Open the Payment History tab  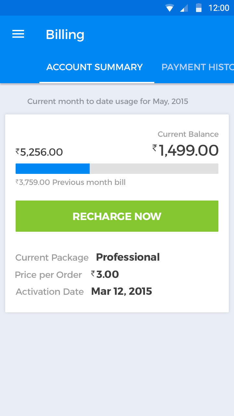[198, 67]
